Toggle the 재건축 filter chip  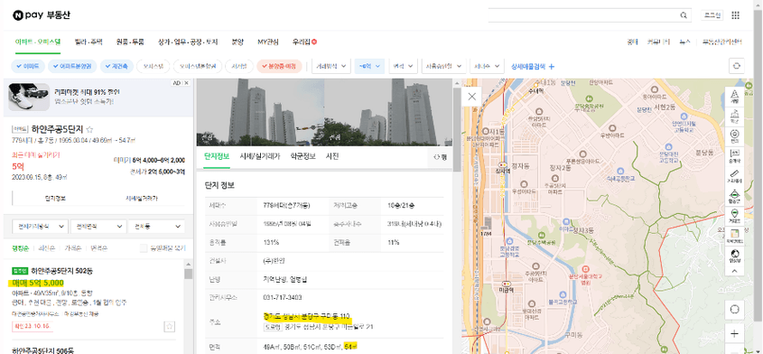coord(116,66)
